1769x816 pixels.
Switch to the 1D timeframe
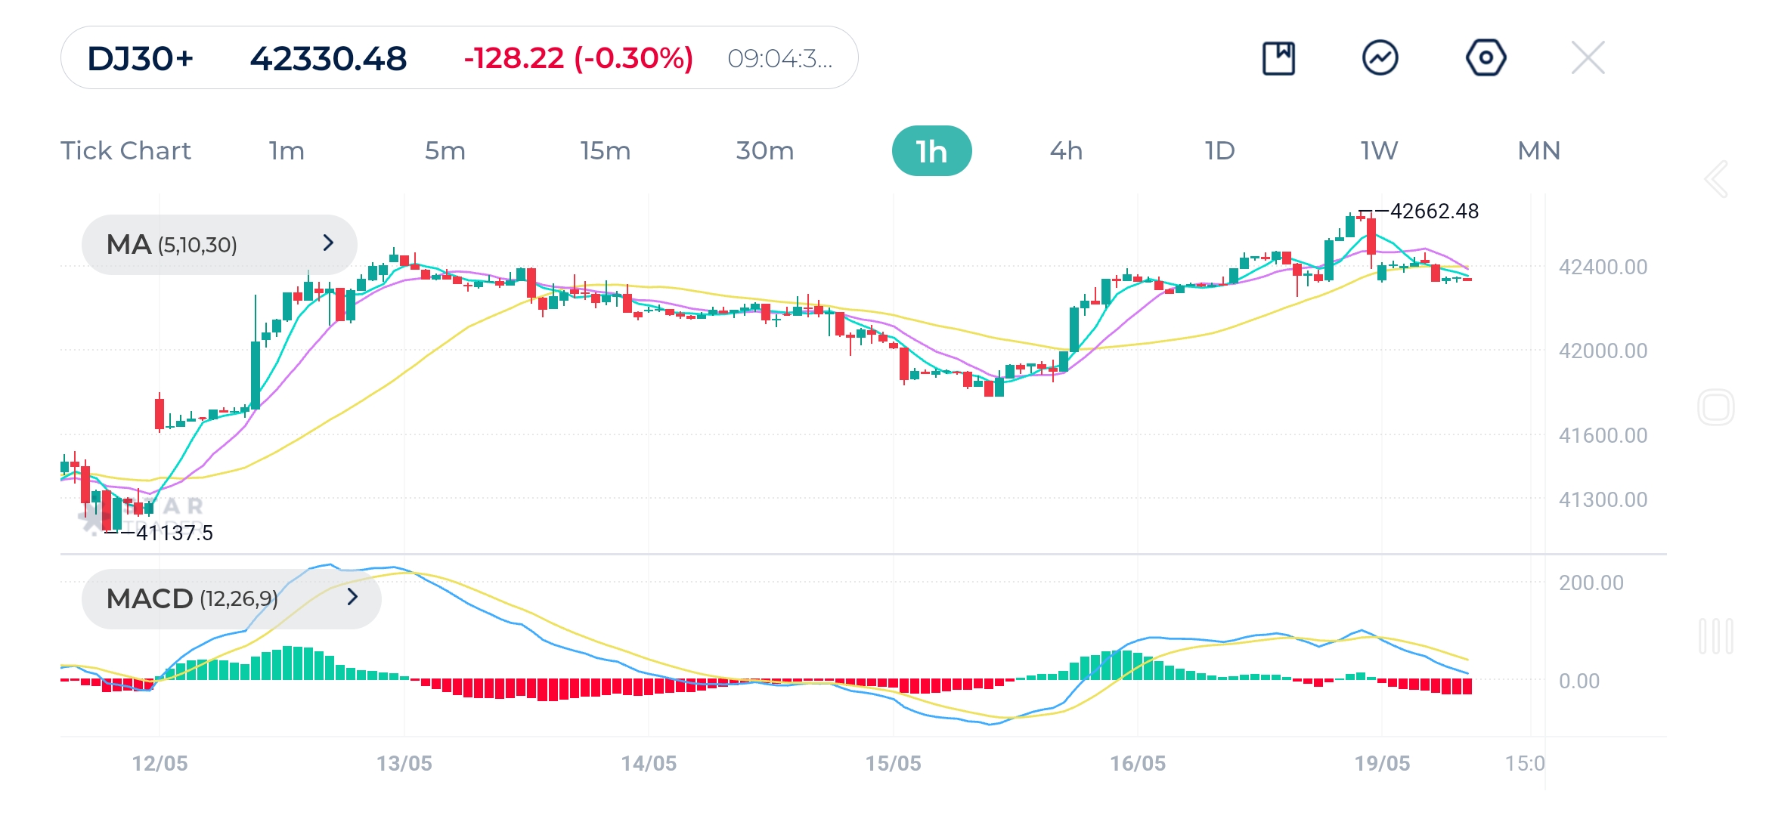(1219, 151)
